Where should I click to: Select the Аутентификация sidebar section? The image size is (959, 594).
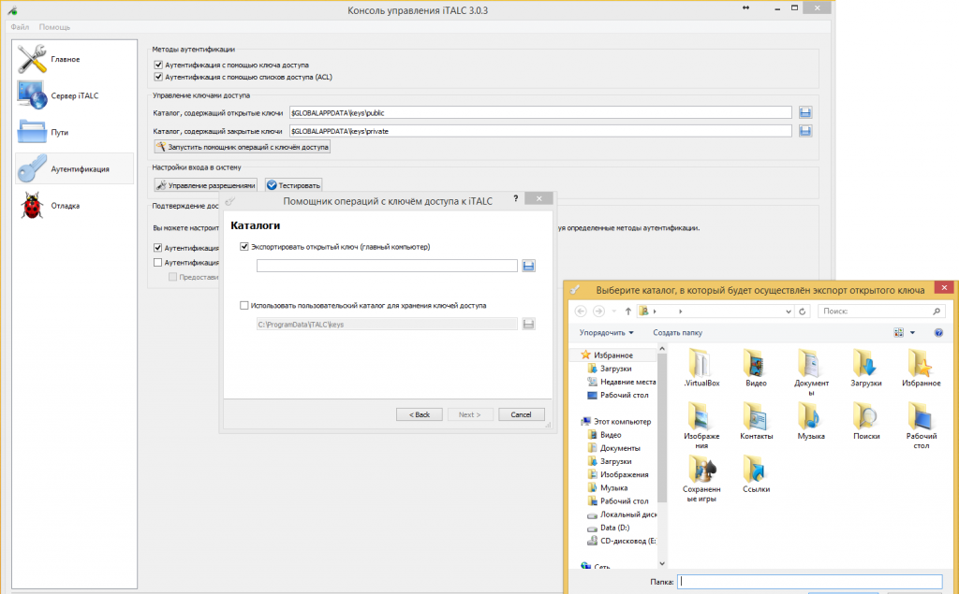click(x=75, y=168)
